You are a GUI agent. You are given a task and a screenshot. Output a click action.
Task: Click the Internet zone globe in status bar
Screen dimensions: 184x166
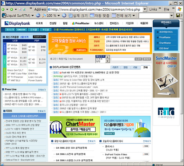pos(153,165)
